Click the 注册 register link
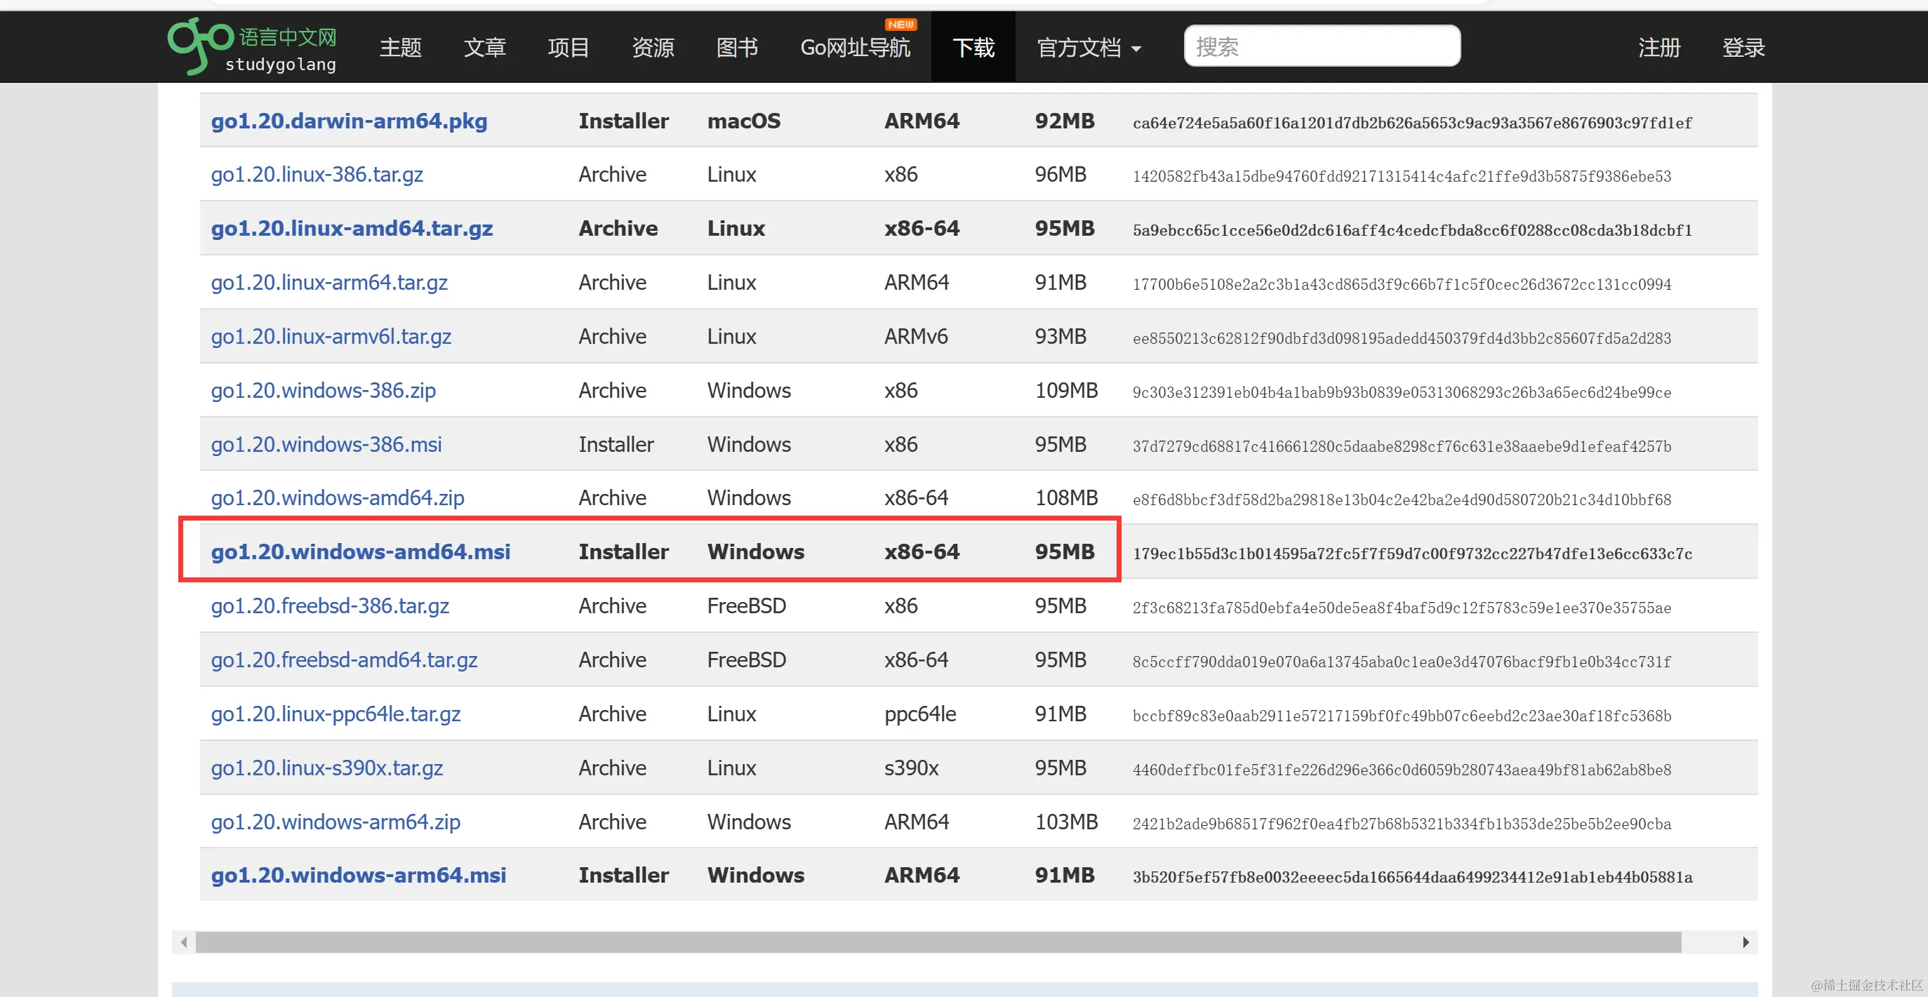Viewport: 1928px width, 997px height. 1658,48
